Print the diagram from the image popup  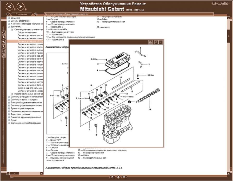pos(150,42)
